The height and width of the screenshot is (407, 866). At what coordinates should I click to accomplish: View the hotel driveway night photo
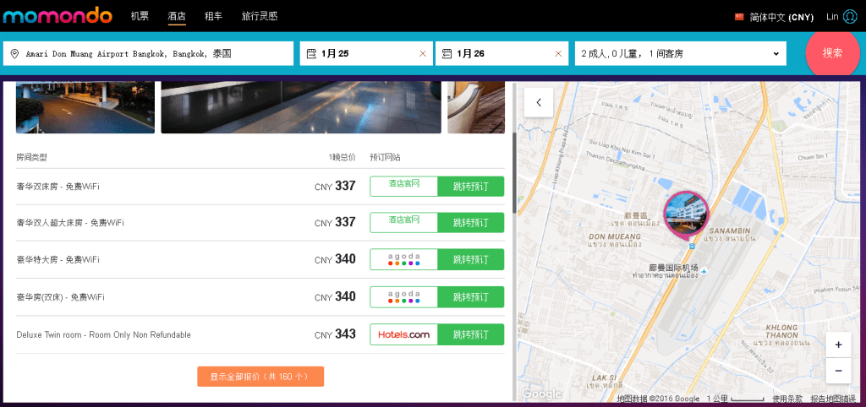(x=85, y=107)
